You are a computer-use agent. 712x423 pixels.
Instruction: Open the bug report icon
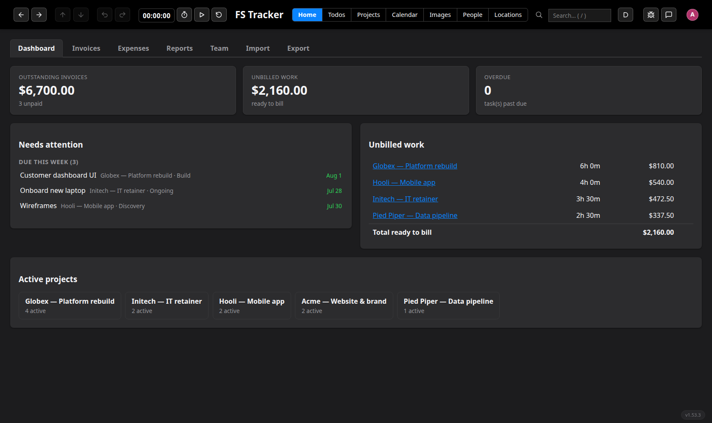click(651, 15)
